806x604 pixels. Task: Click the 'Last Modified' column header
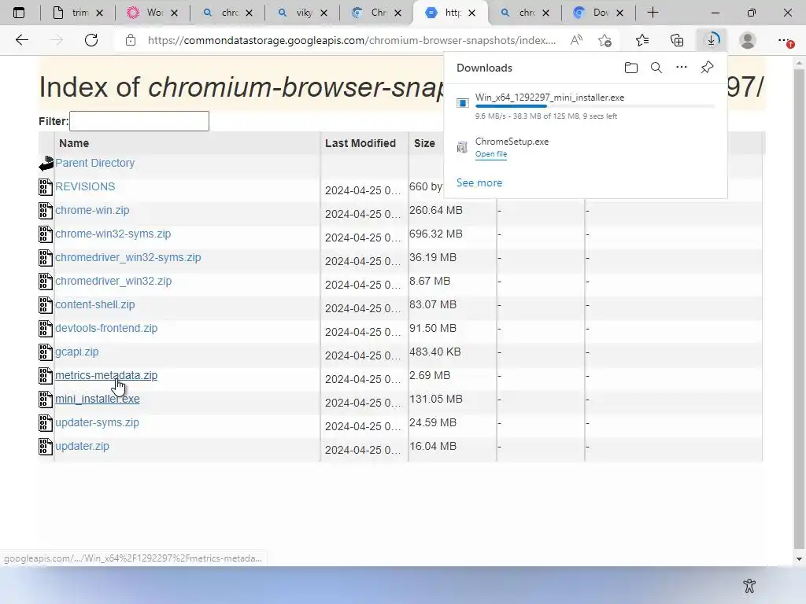360,143
